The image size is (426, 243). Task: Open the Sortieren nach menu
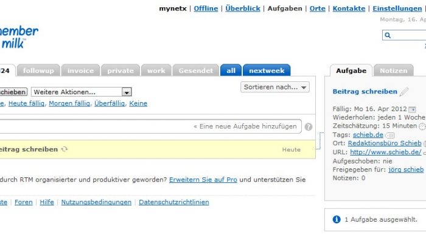pyautogui.click(x=275, y=87)
